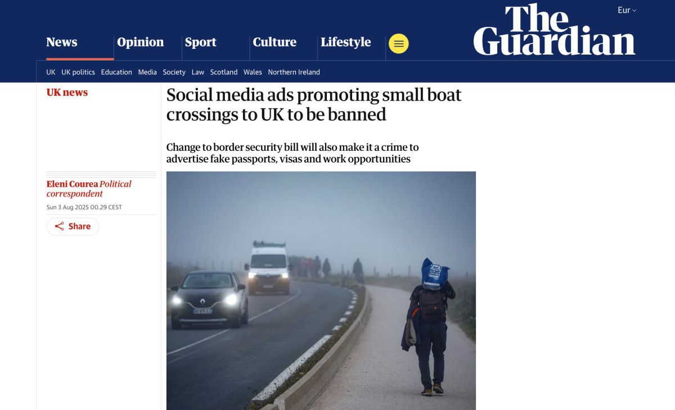Click the foggy road article photo
Screen dimensions: 675x410
tap(321, 291)
